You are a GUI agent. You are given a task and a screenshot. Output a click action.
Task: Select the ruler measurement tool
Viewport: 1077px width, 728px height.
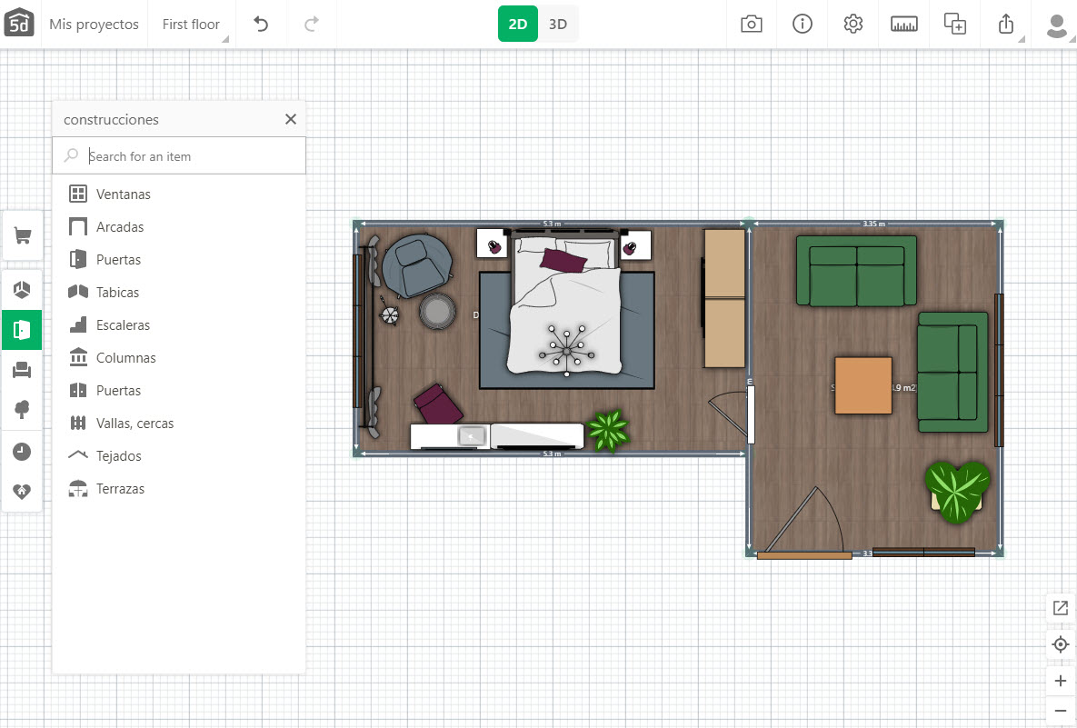904,25
